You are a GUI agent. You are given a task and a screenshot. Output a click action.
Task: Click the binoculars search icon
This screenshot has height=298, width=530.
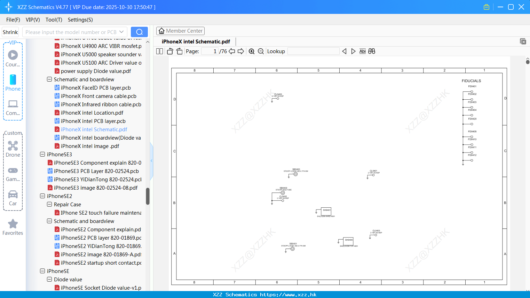372,51
